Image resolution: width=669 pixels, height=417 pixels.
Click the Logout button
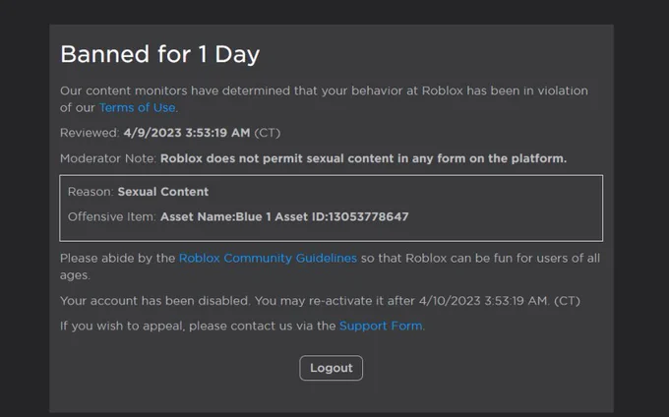tap(332, 368)
